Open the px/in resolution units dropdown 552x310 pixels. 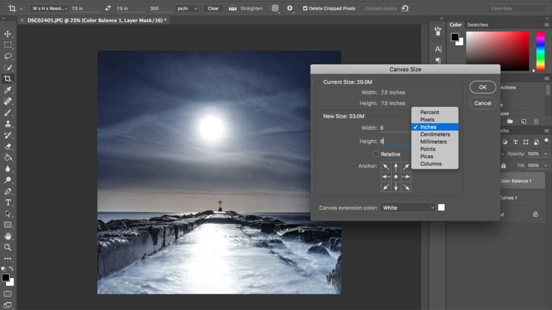(x=187, y=8)
